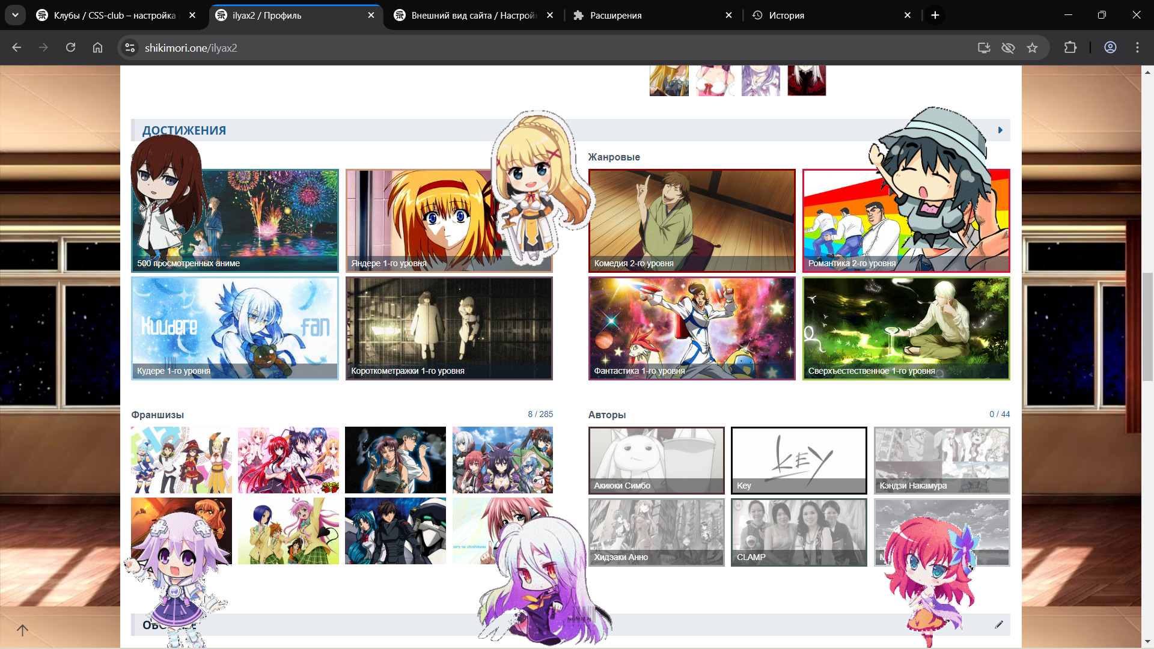Open the Короткометражки 1-го уровня achievement
1154x649 pixels.
[x=449, y=328]
